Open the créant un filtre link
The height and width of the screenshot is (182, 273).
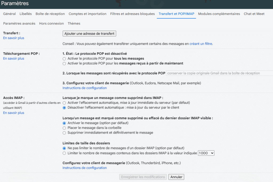pyautogui.click(x=201, y=44)
